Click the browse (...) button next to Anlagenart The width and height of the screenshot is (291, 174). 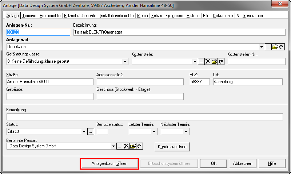(x=268, y=47)
